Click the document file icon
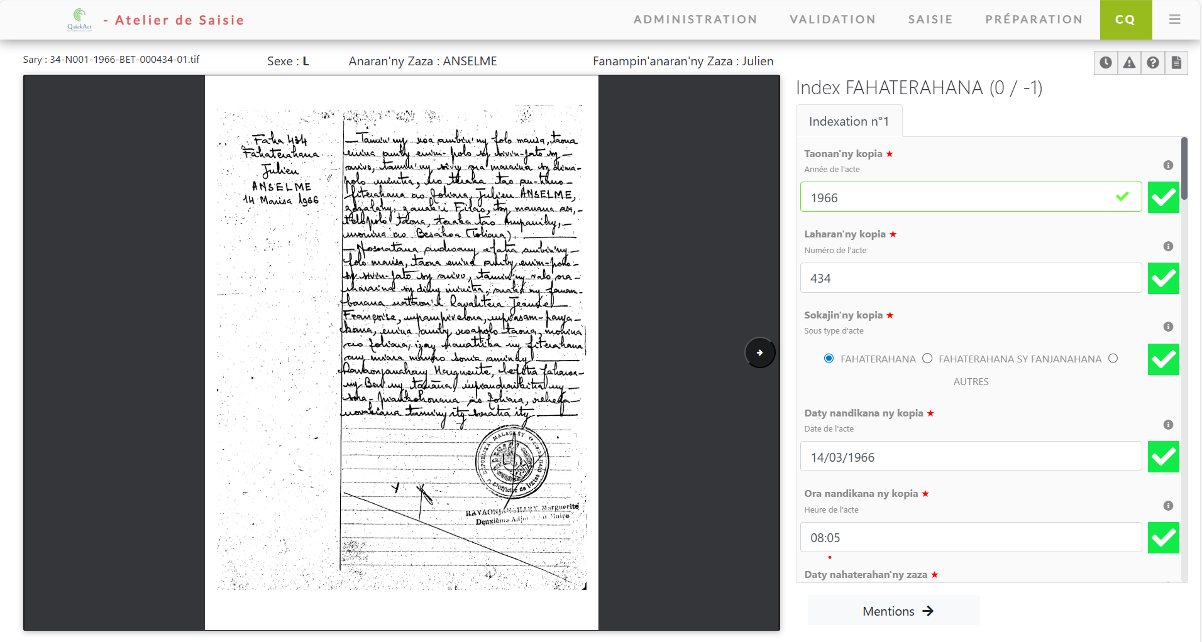The height and width of the screenshot is (642, 1202). point(1176,63)
